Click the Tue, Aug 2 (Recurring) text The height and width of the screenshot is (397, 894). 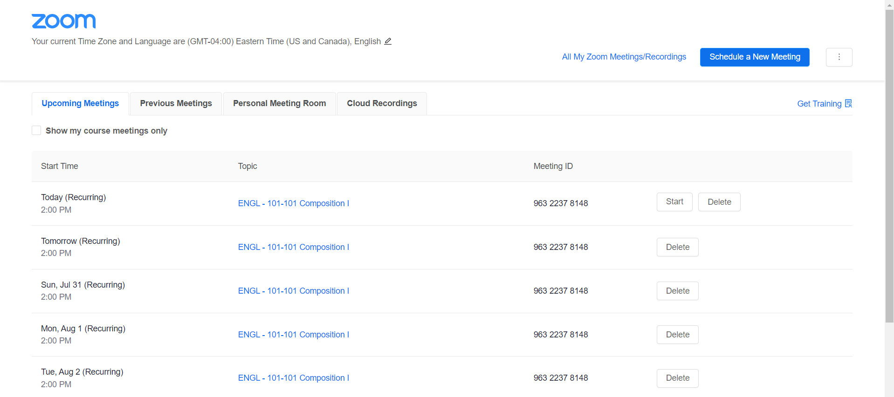(82, 372)
